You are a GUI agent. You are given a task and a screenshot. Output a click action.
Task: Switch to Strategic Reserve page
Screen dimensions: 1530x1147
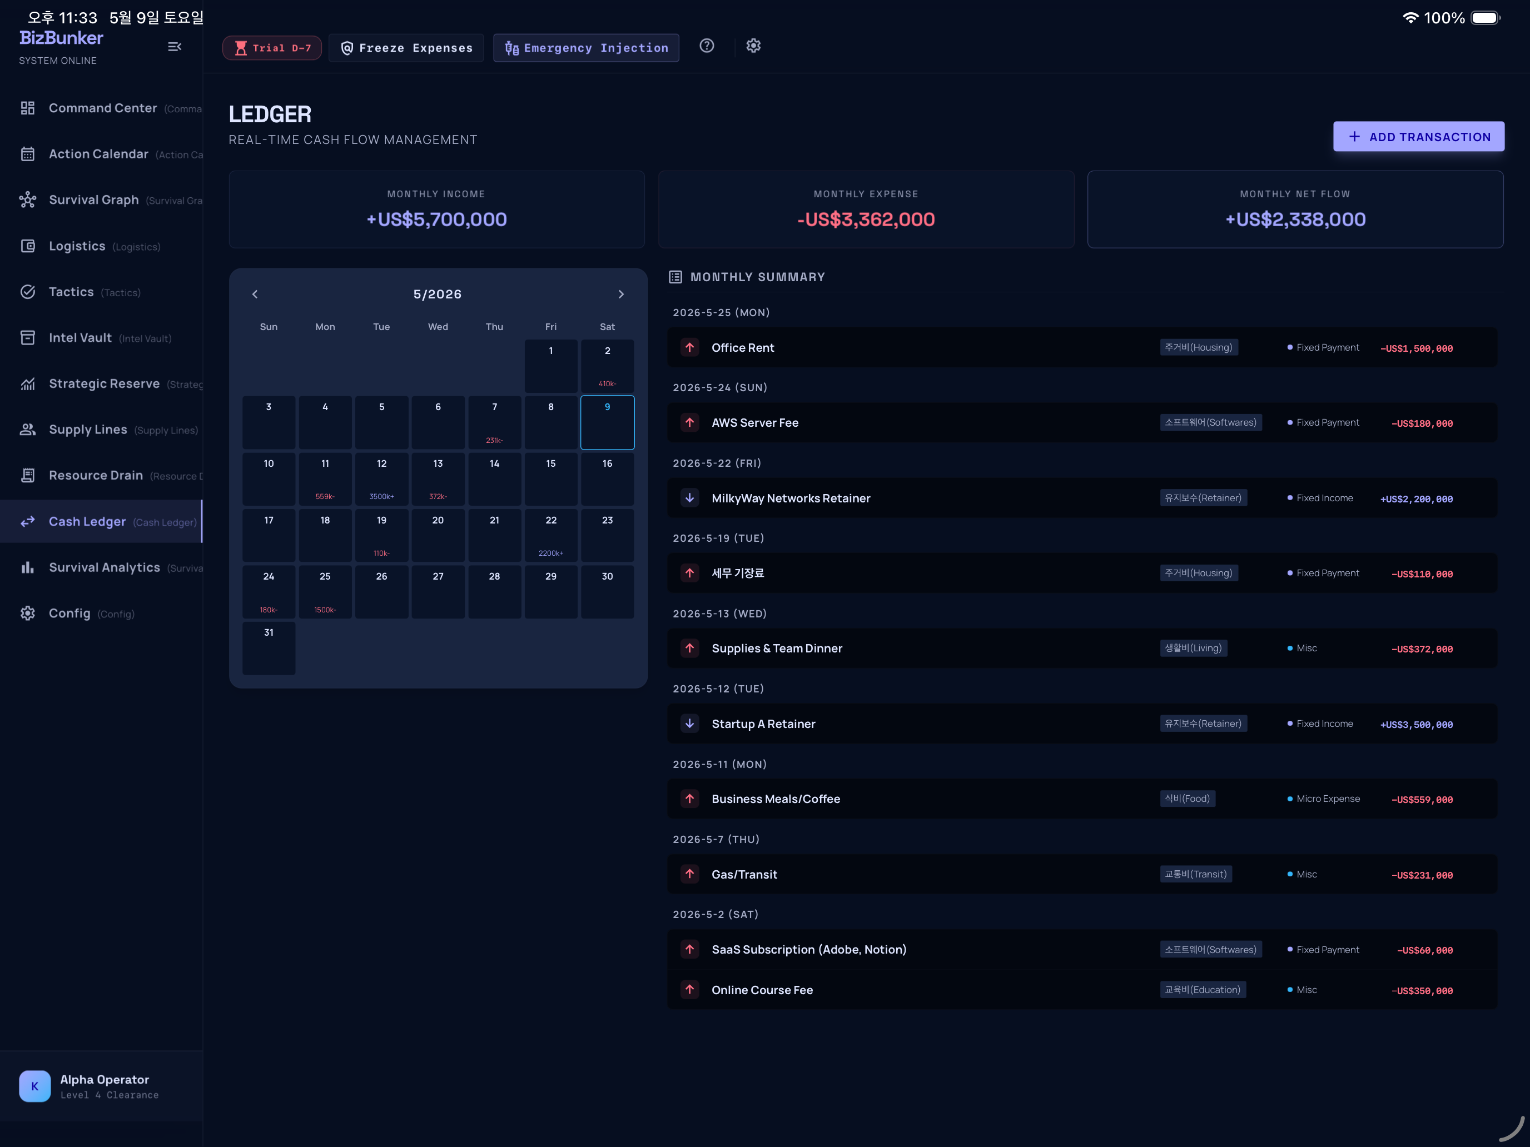click(102, 383)
